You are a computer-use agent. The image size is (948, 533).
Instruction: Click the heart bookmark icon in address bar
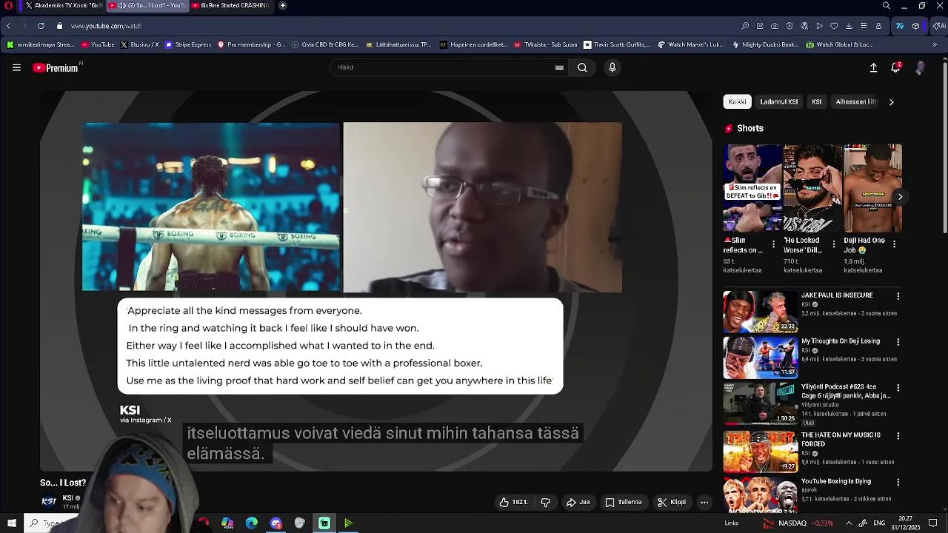pyautogui.click(x=834, y=26)
